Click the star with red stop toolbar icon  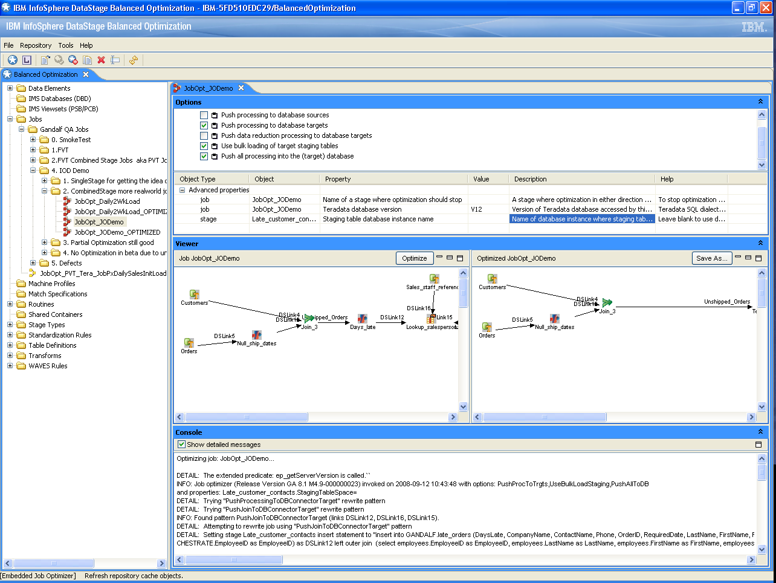pyautogui.click(x=73, y=60)
